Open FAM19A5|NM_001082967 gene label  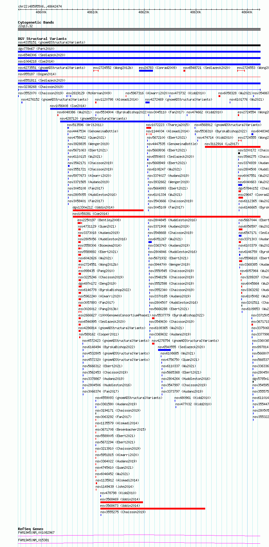pos(36,532)
